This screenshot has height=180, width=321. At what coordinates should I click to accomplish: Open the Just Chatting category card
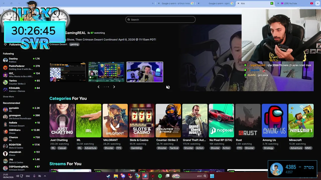point(62,120)
